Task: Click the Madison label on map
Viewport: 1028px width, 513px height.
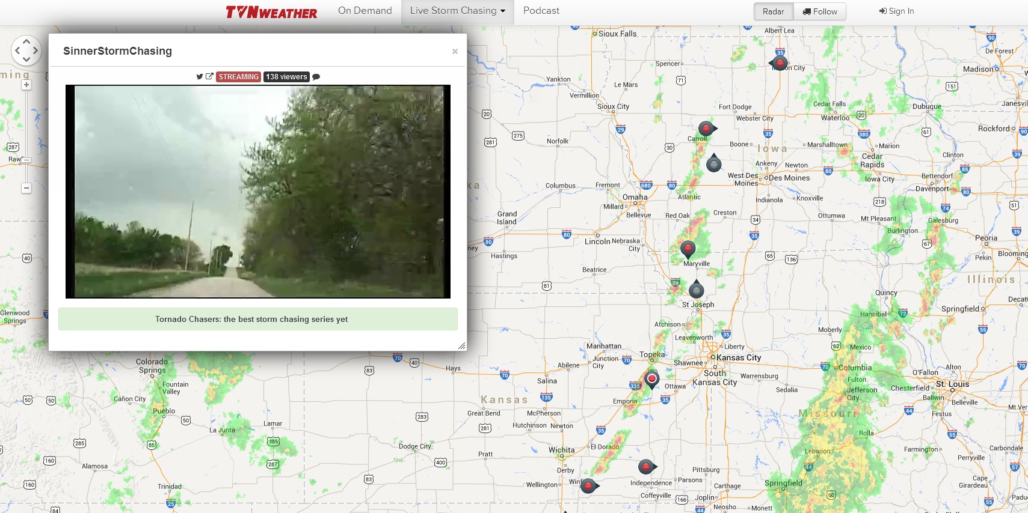Action: [x=978, y=69]
